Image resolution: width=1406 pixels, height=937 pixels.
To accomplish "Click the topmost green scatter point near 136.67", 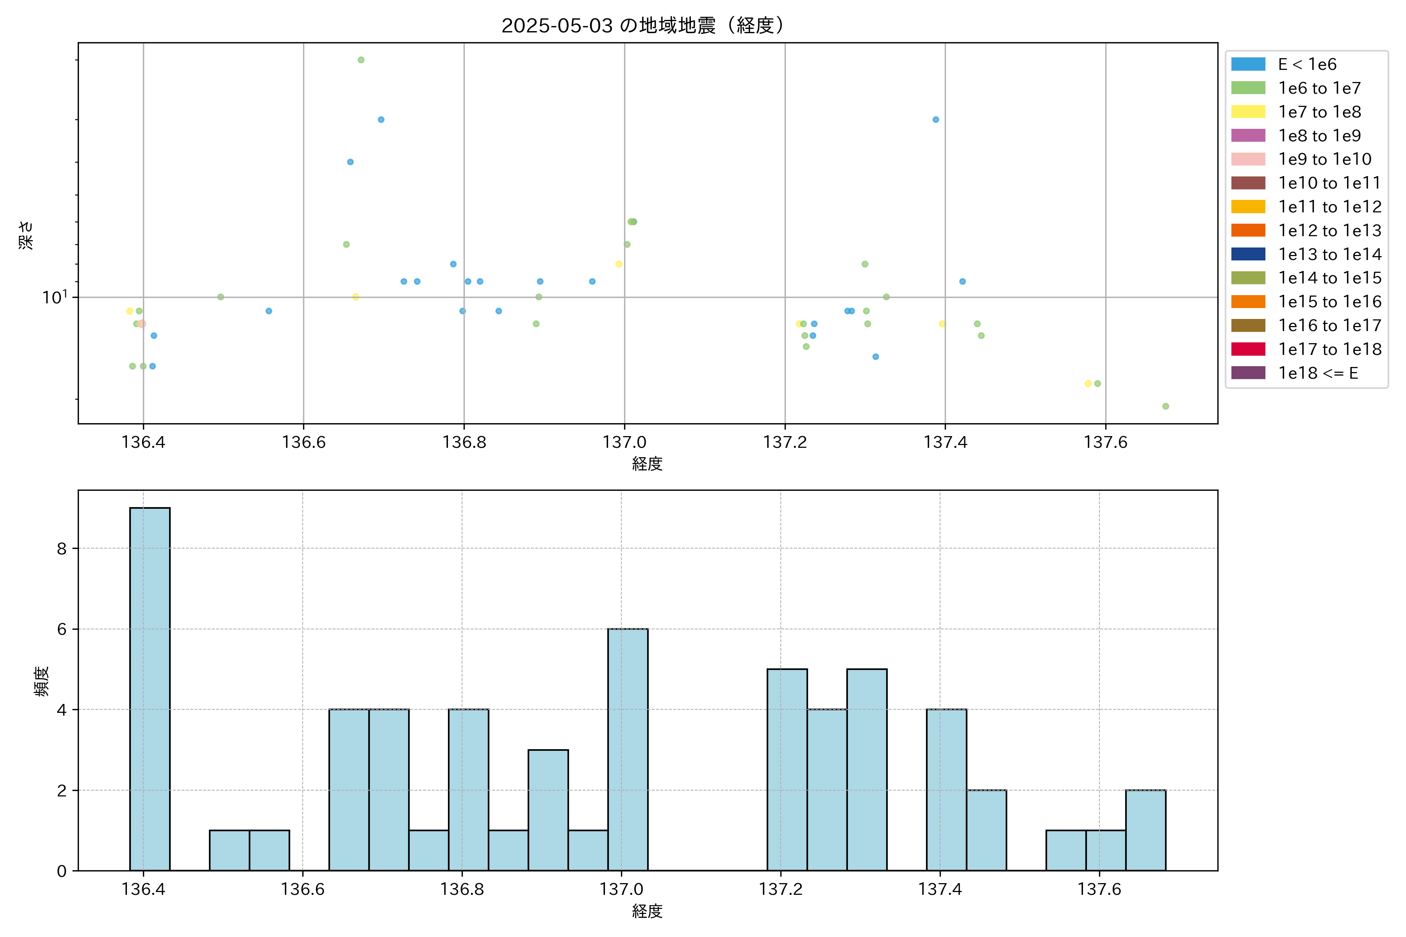I will coord(361,60).
